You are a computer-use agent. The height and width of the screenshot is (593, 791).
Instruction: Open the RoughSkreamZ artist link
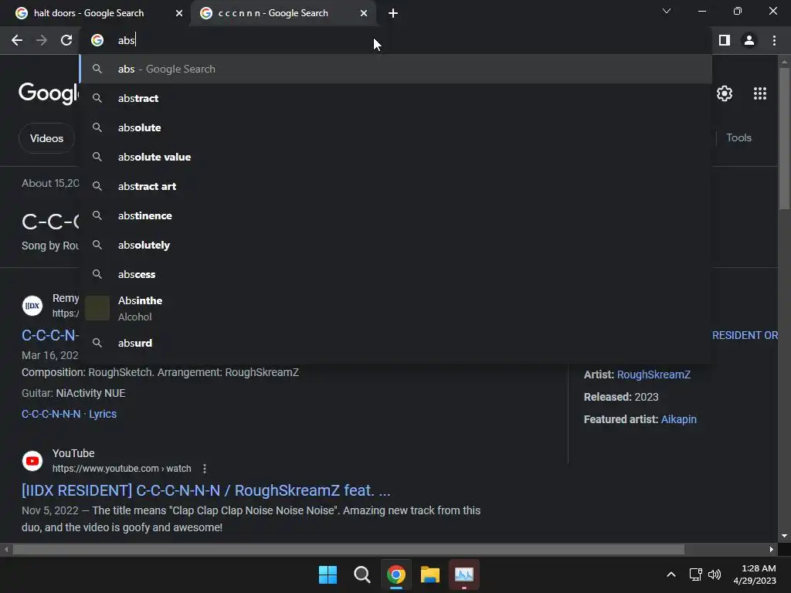(654, 374)
